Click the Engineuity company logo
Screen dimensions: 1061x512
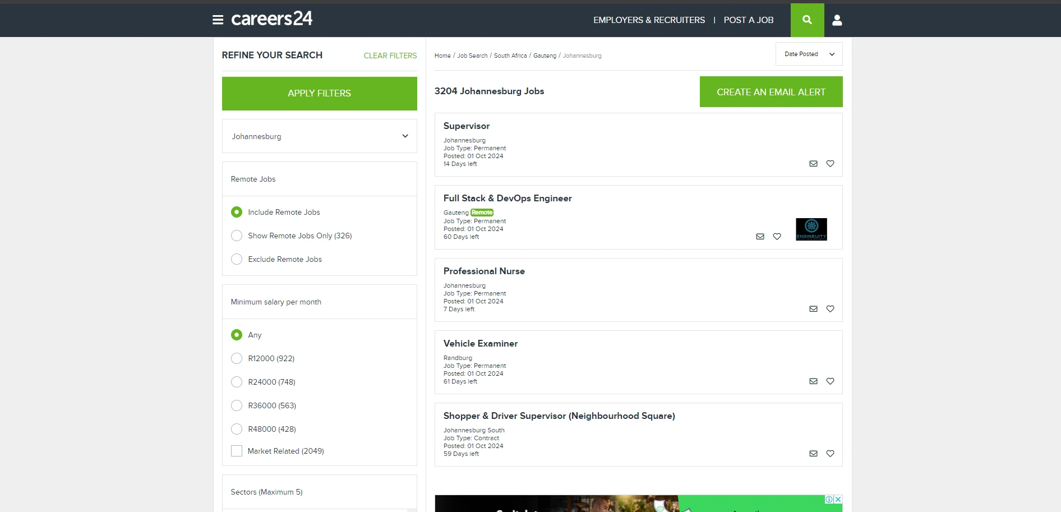coord(811,229)
